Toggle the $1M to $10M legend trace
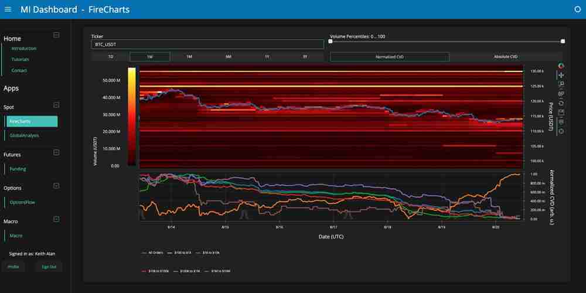The width and height of the screenshot is (586, 293). 218,271
